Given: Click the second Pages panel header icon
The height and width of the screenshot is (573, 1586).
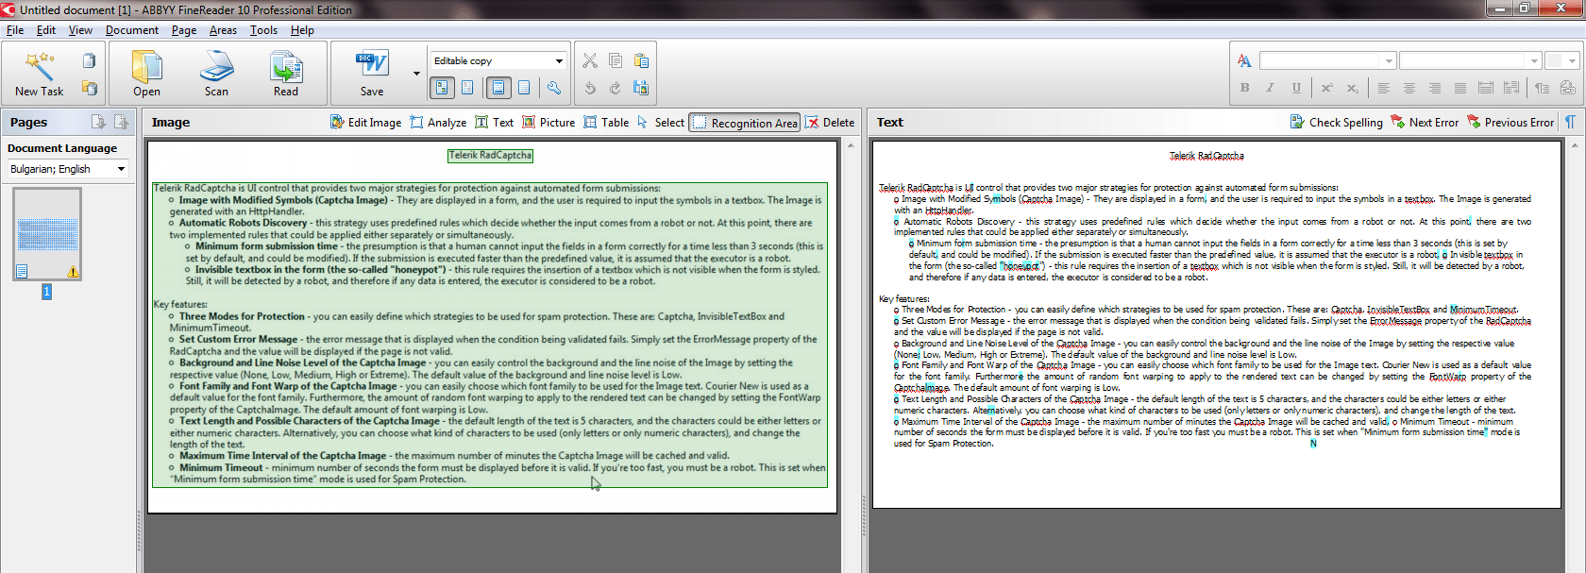Looking at the screenshot, I should [121, 122].
